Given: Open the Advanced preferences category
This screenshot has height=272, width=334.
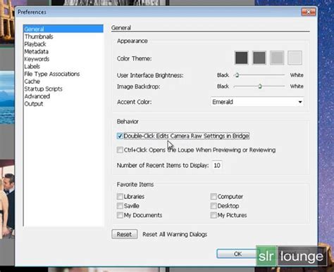Looking at the screenshot, I should [37, 96].
